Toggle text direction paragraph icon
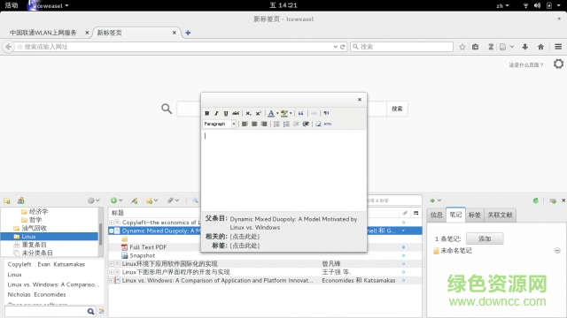This screenshot has width=567, height=318. tap(326, 113)
